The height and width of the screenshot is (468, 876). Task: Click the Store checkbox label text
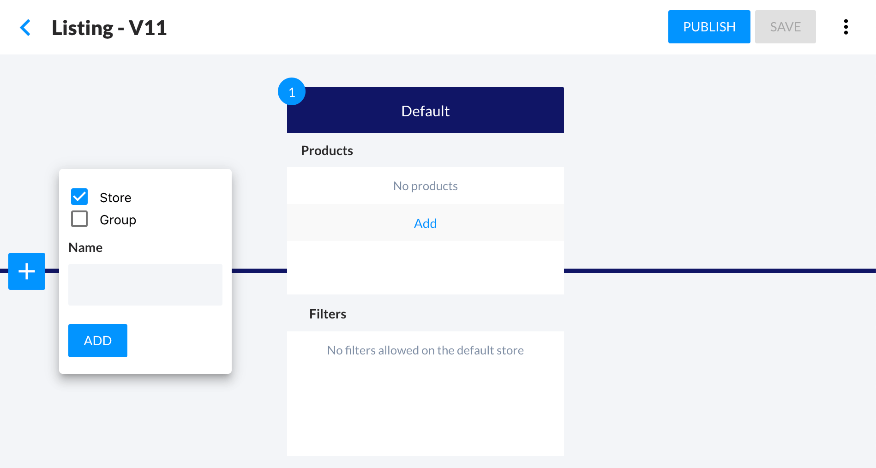(115, 198)
